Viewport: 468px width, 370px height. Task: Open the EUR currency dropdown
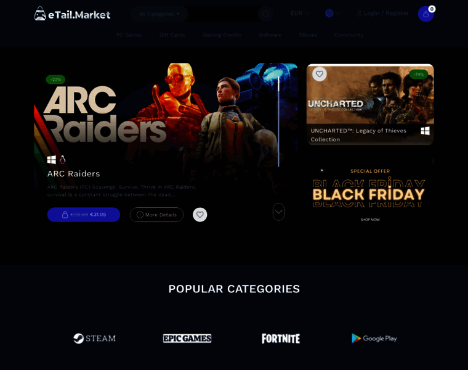coord(301,13)
